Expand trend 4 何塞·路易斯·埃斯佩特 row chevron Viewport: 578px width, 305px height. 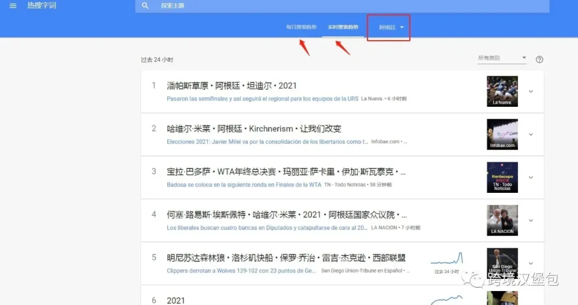point(531,221)
